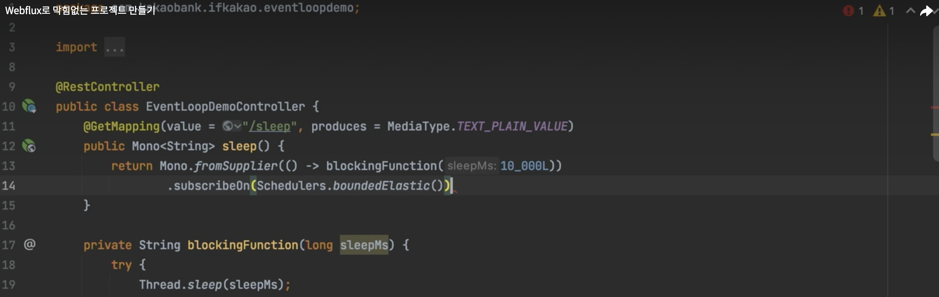Click the red error stripe mark on scrollbar
939x297 pixels.
coord(935,107)
